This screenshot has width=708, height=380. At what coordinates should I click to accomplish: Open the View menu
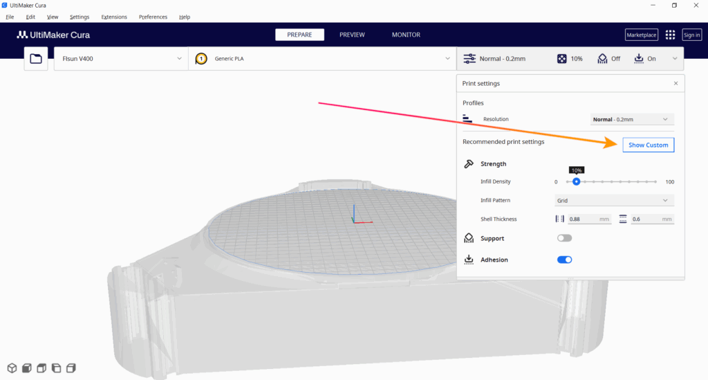(53, 17)
